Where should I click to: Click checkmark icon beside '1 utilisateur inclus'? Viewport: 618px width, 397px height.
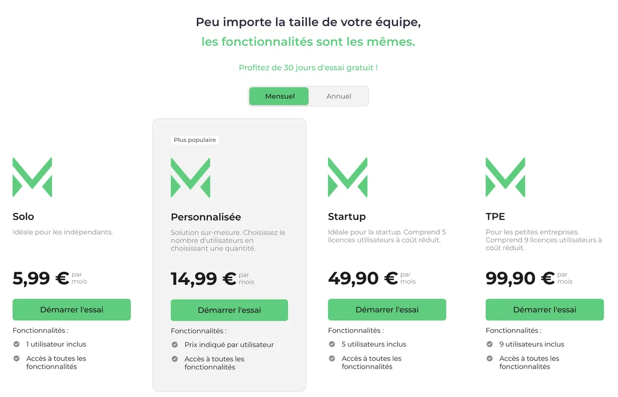[16, 344]
